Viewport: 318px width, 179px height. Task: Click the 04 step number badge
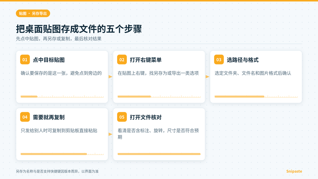tap(25, 117)
